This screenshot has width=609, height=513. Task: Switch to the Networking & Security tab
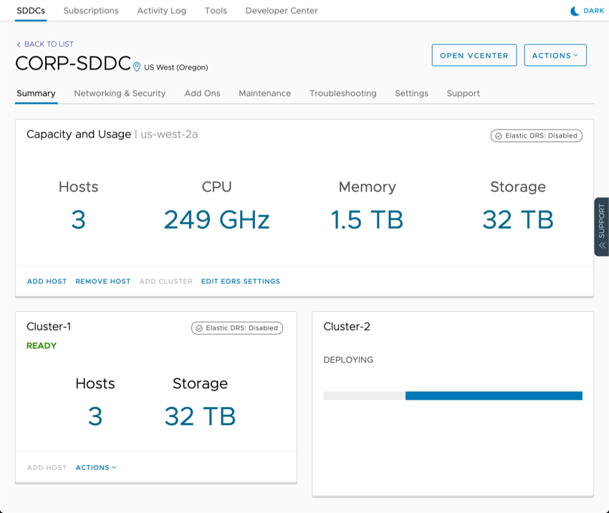(x=119, y=93)
